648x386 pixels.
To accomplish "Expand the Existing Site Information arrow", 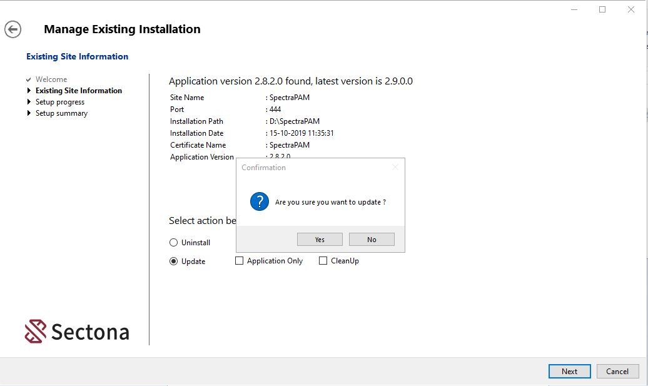I will point(29,91).
